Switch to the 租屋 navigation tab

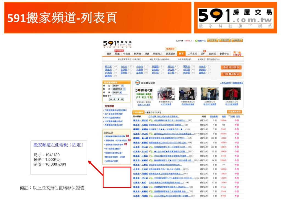[117, 54]
